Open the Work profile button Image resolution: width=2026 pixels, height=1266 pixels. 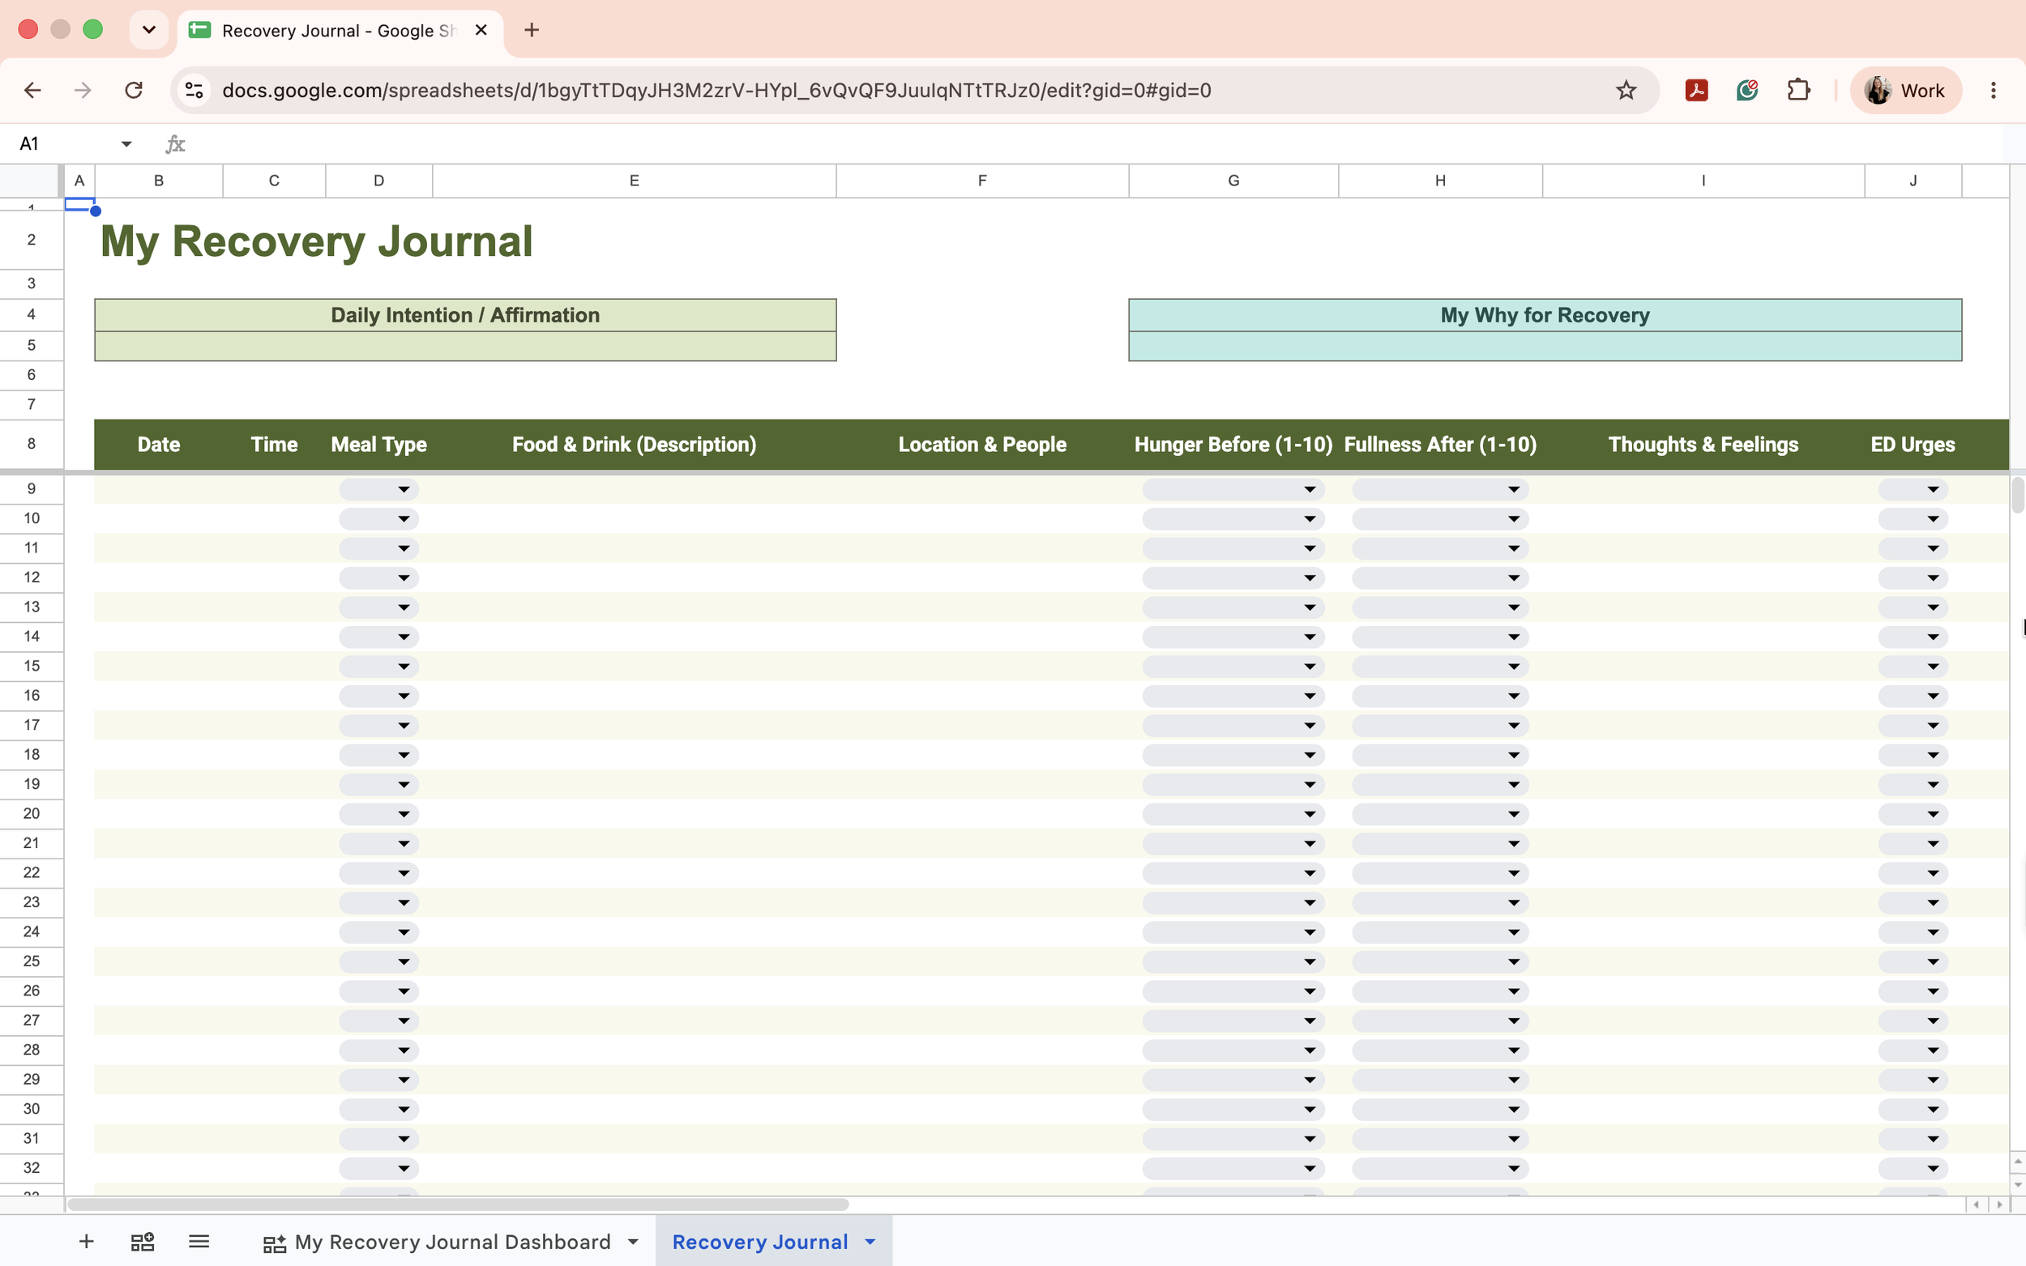coord(1906,91)
